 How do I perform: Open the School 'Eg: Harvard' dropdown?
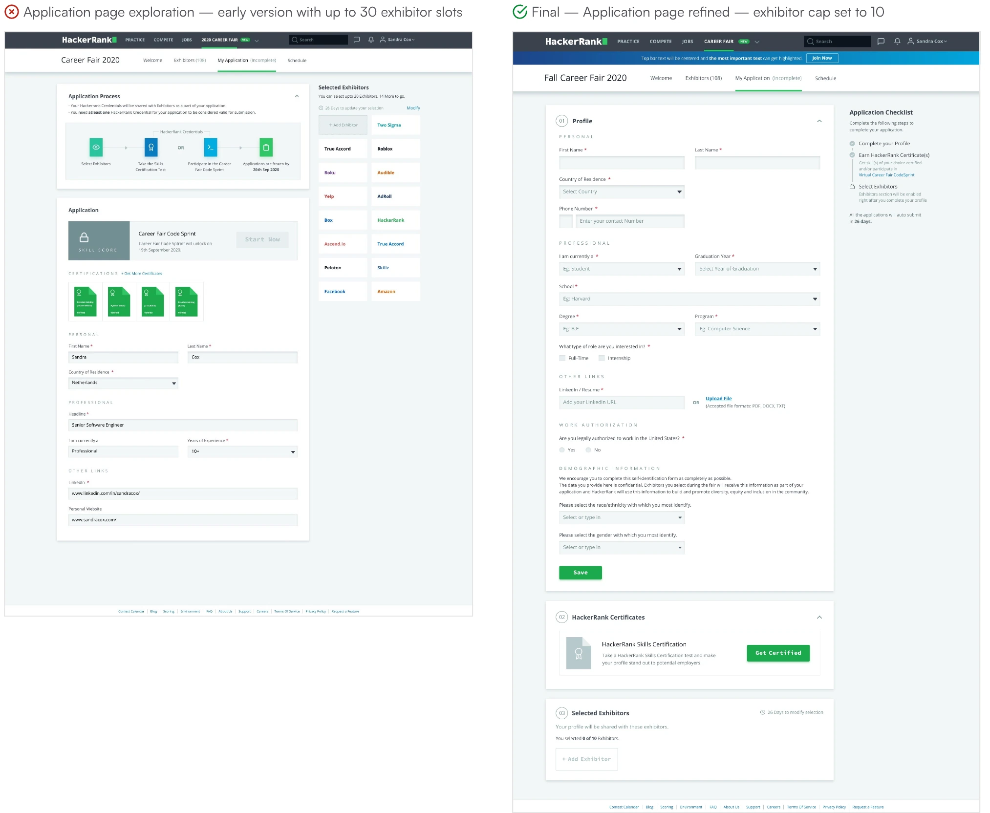tap(689, 299)
